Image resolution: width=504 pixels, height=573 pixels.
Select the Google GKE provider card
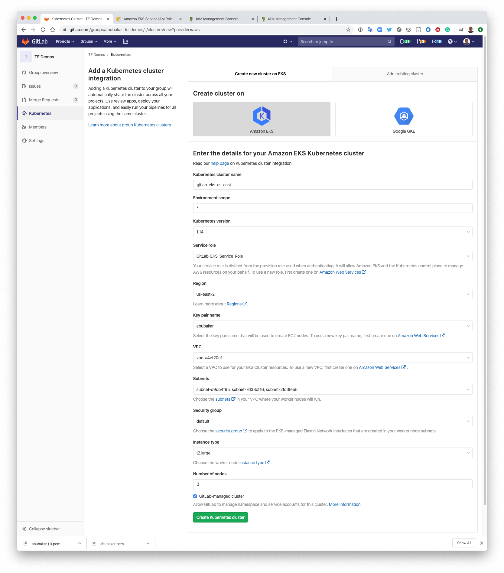404,119
